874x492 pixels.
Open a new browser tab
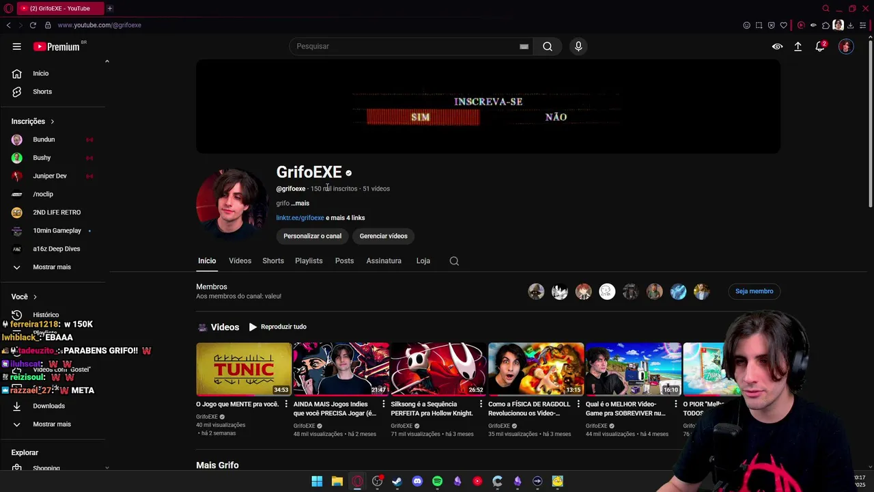click(x=109, y=8)
